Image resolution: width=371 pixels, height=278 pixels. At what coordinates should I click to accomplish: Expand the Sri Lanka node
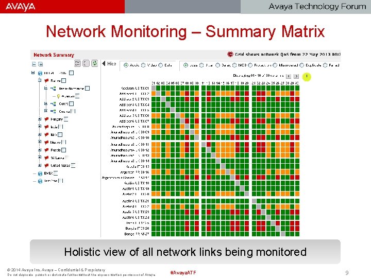pos(40,158)
